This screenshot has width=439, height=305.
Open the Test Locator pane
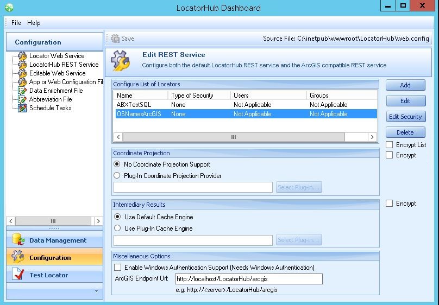pyautogui.click(x=54, y=275)
